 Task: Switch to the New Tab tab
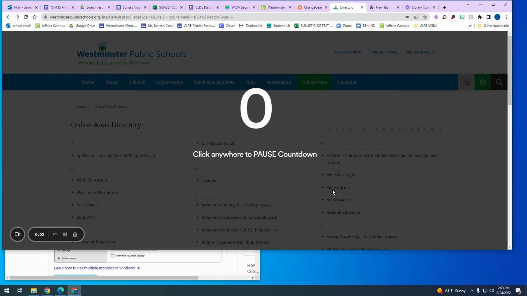(x=384, y=7)
